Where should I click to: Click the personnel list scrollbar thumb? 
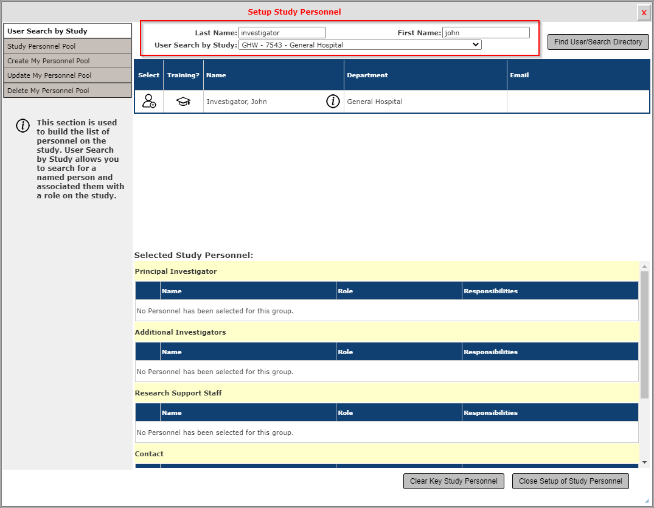tap(644, 335)
